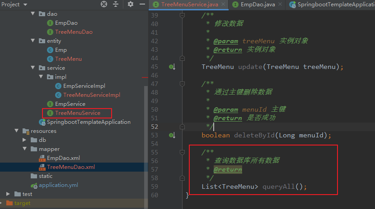Fold the Javadoc comment at line 39

click(x=182, y=15)
